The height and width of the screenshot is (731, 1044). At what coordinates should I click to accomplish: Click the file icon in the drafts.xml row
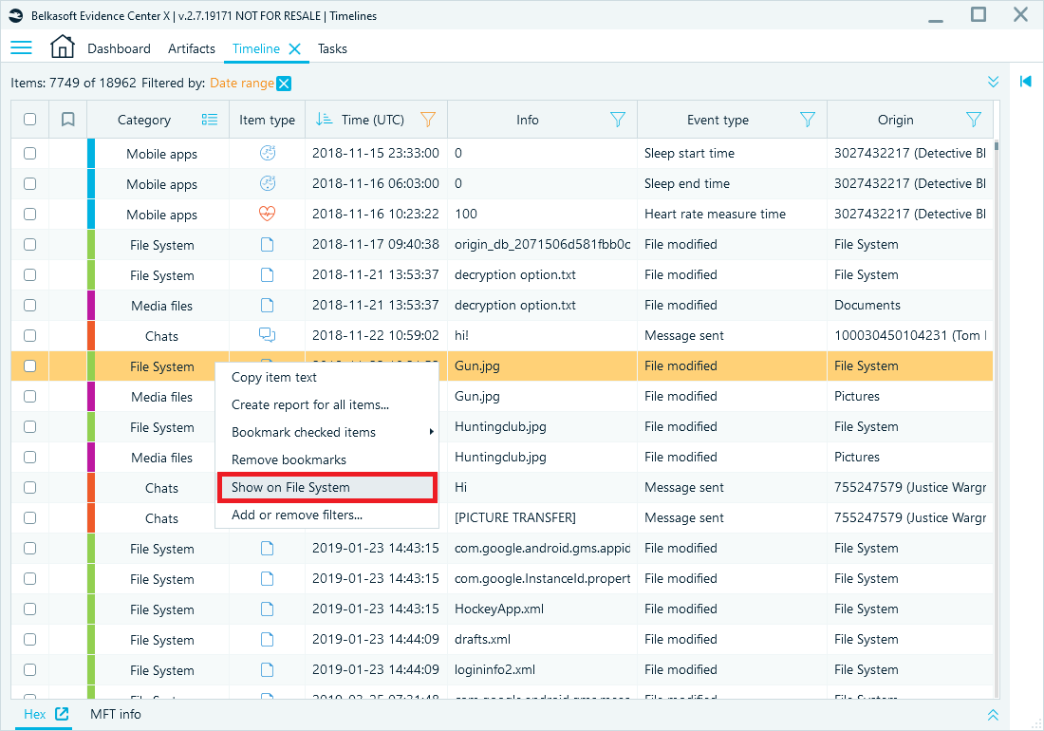point(267,639)
